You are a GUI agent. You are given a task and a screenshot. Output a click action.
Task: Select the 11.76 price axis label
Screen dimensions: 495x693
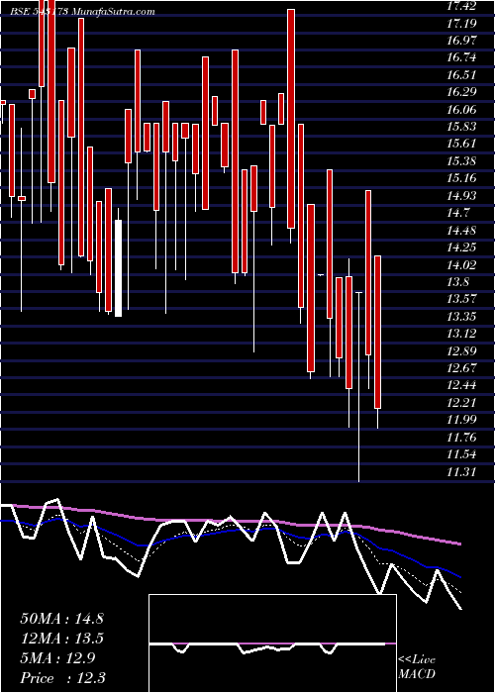[461, 438]
